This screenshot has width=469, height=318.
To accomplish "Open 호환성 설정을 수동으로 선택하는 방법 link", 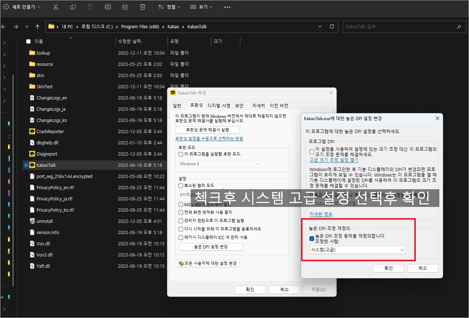I will pyautogui.click(x=209, y=139).
